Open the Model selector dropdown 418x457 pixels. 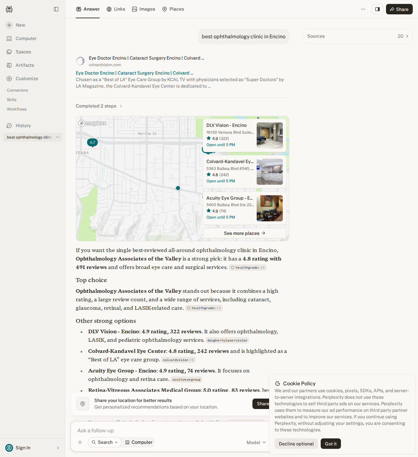pos(256,442)
